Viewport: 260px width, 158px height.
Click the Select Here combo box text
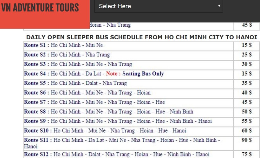tap(115, 6)
